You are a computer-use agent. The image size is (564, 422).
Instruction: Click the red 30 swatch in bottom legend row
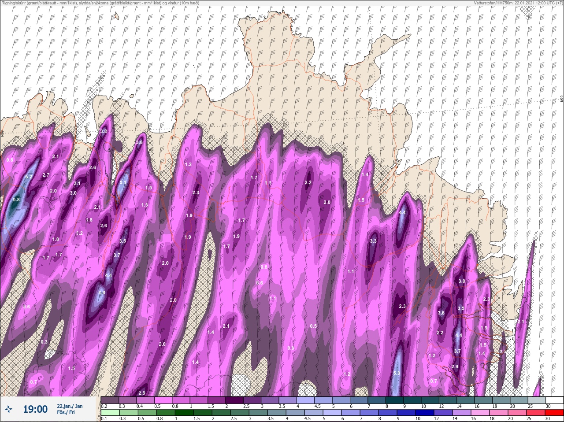point(554,412)
